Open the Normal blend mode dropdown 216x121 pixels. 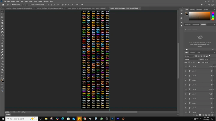coord(191,59)
